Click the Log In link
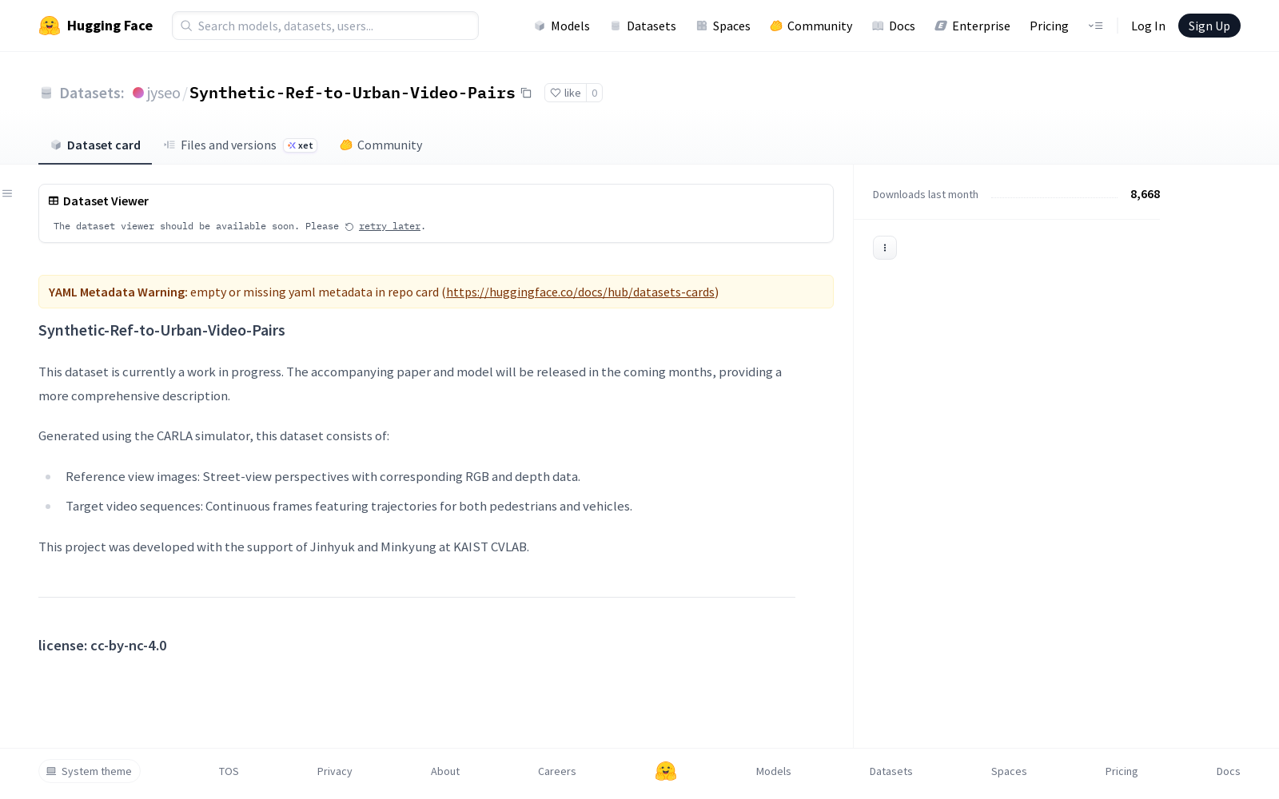The image size is (1279, 799). tap(1148, 26)
